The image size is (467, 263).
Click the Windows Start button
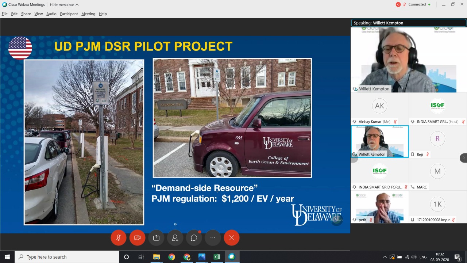(x=7, y=257)
